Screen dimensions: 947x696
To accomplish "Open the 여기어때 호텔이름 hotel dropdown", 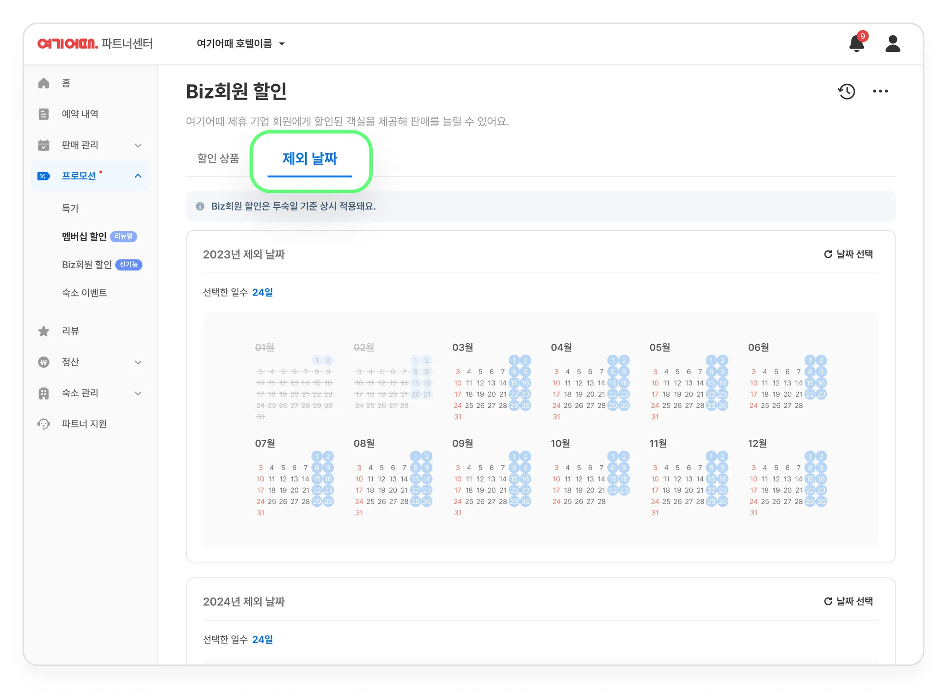I will click(240, 44).
